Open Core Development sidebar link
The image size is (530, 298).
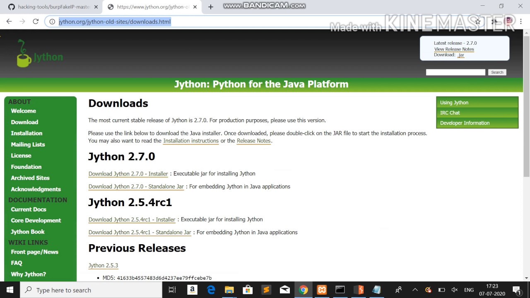coord(36,221)
